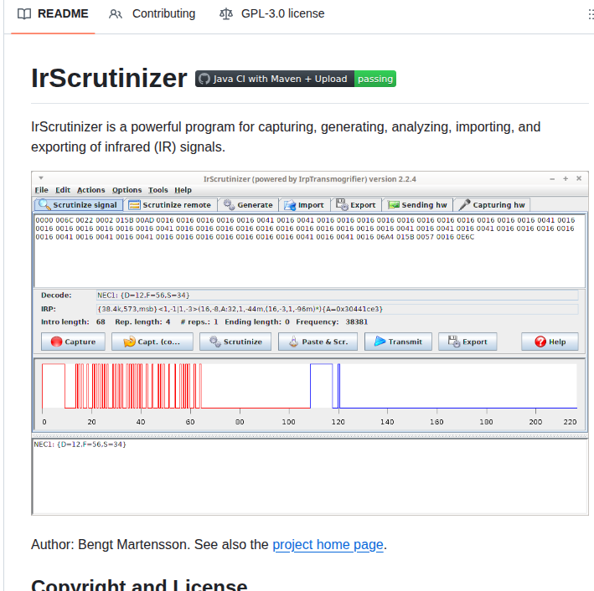Open the File menu in IrScrutinizer
Viewport: 594px width, 591px height.
point(41,190)
